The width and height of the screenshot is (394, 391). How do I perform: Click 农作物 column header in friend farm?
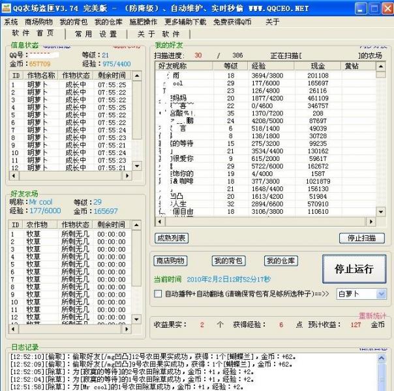pyautogui.click(x=40, y=225)
